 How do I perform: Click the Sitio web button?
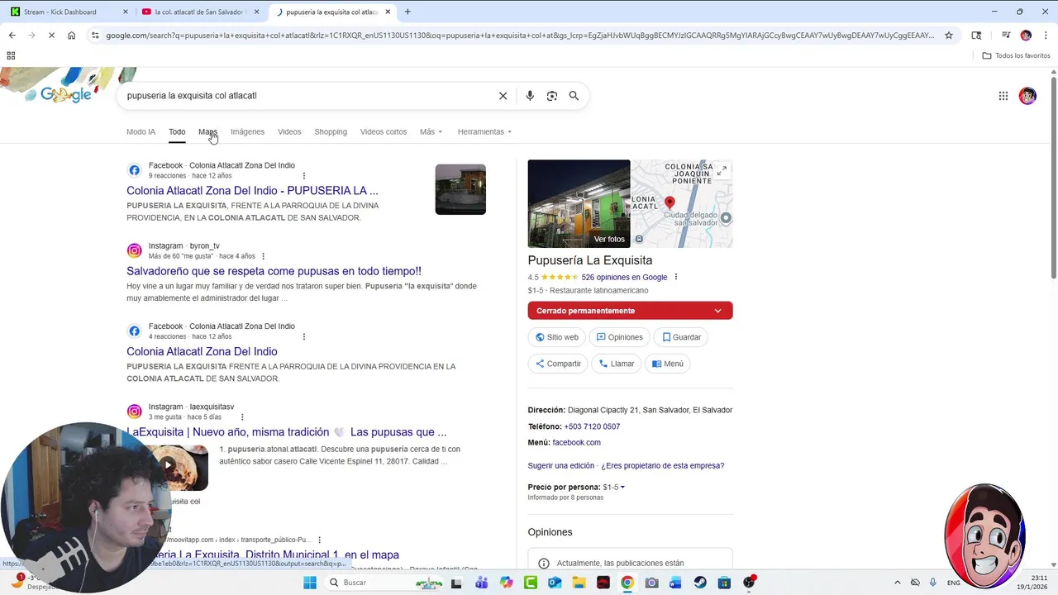tap(557, 337)
